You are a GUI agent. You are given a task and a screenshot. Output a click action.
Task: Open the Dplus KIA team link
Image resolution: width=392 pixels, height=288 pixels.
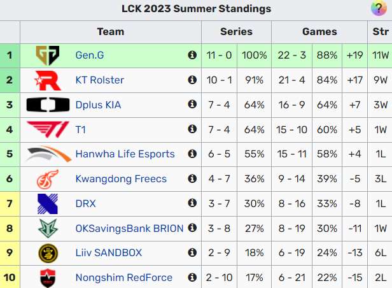pos(98,105)
